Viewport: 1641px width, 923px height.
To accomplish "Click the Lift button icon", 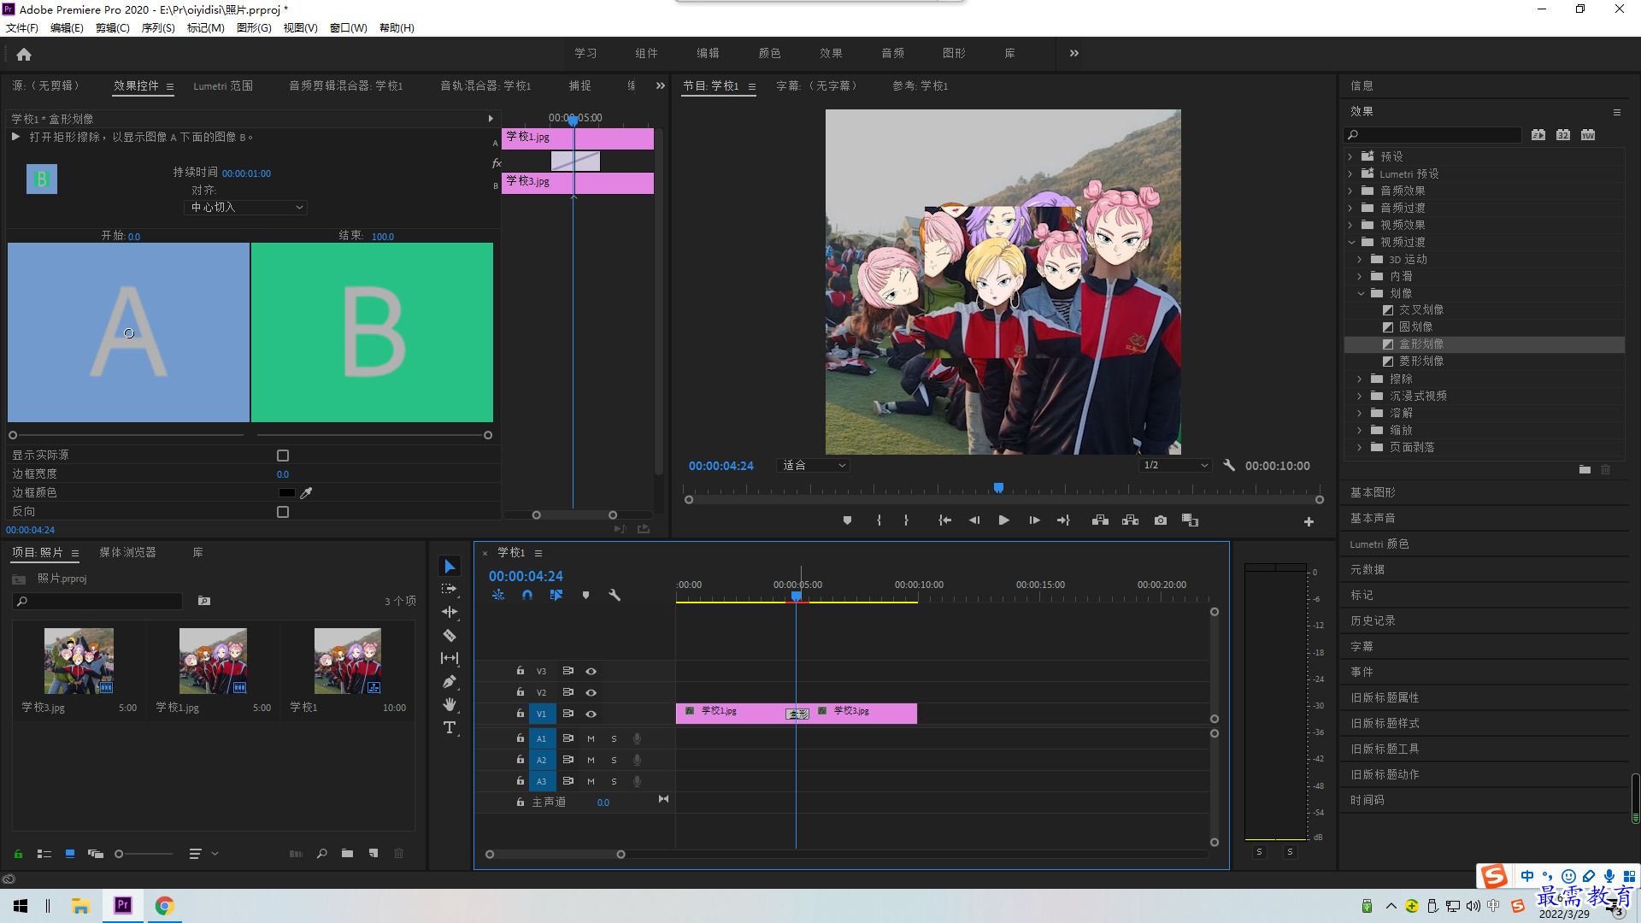I will click(x=1100, y=520).
